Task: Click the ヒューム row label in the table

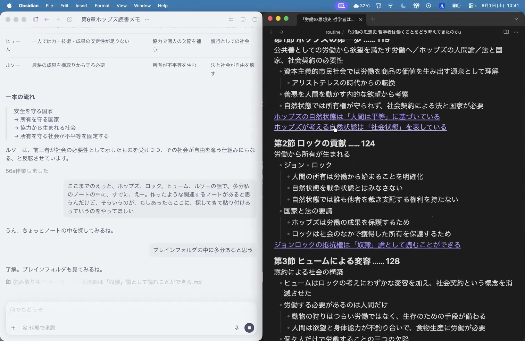Action: click(x=13, y=45)
